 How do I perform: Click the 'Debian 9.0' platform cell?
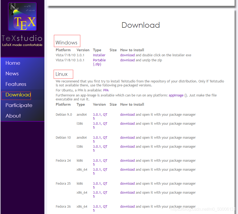(64, 115)
